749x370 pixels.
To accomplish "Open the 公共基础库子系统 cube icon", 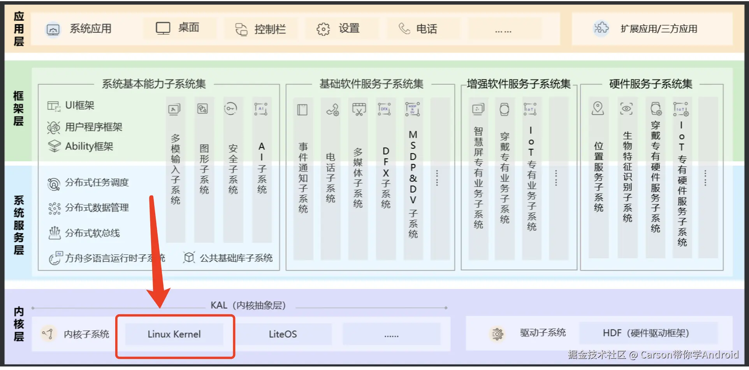I will coord(188,257).
